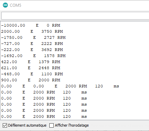Viewport: 149px width, 131px height.
Task: Enable the Afficher l'horodatage checkbox
Action: tap(51, 125)
